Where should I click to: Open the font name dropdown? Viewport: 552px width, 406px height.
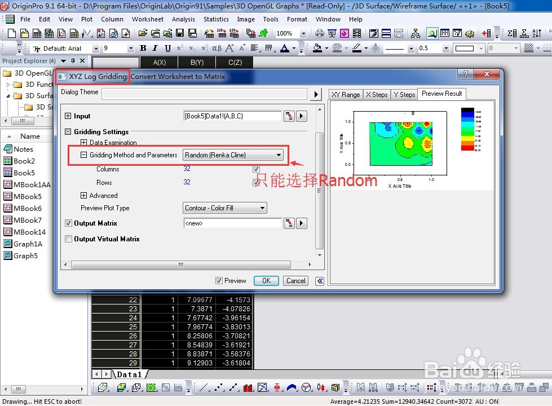point(96,48)
